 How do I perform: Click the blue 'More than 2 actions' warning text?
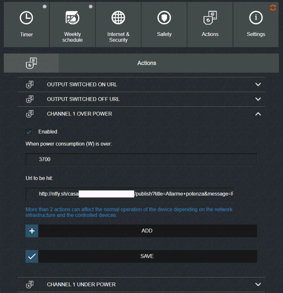coord(129,212)
